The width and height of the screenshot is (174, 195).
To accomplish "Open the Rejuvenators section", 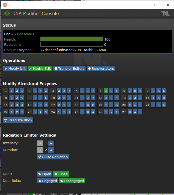I will [101, 68].
